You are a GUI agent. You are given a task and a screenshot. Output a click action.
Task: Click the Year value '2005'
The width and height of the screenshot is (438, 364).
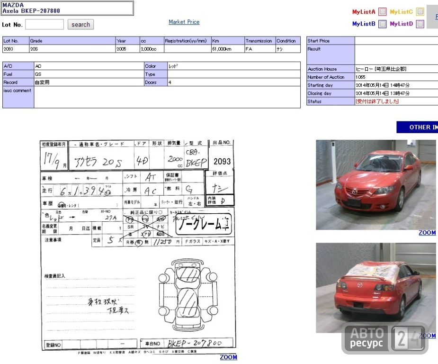point(121,49)
